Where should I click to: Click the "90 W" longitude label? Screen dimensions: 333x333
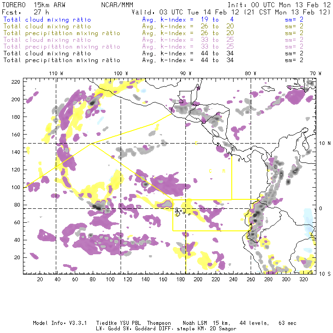pyautogui.click(x=185, y=73)
